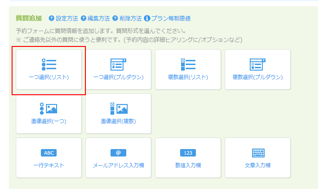Click the keyboard icon for 文章入力欄

258,153
